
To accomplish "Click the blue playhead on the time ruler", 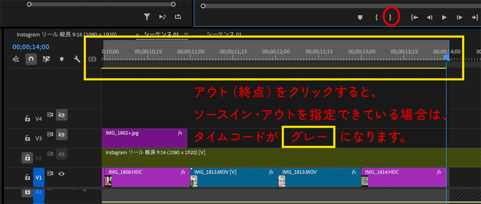I will tap(447, 57).
